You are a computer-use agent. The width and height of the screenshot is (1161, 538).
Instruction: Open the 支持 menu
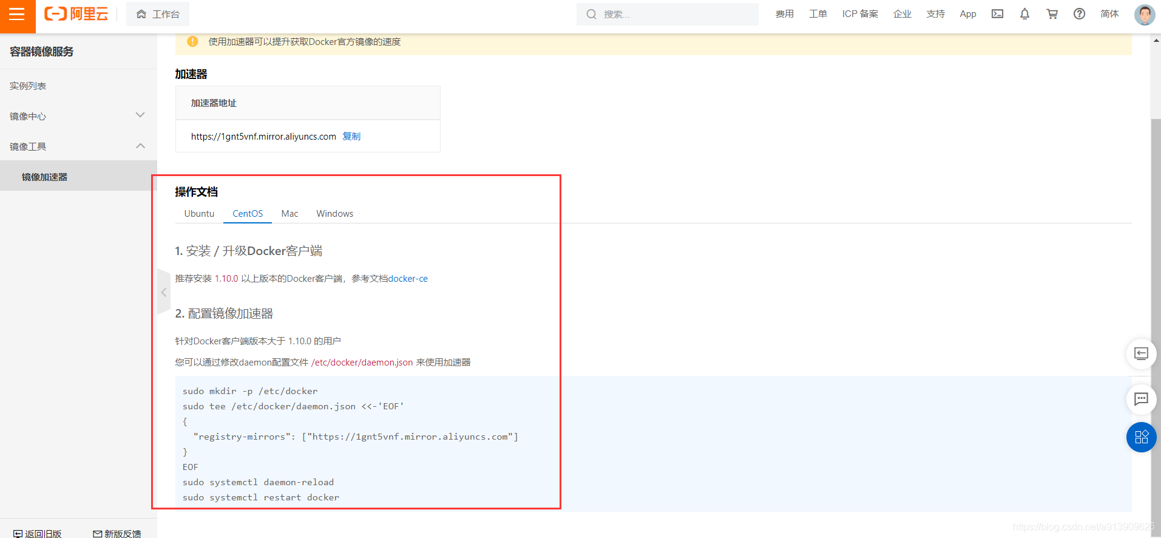coord(936,14)
